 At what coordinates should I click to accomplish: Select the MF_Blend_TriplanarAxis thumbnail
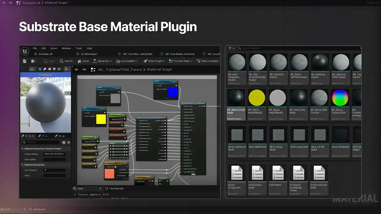point(340,97)
